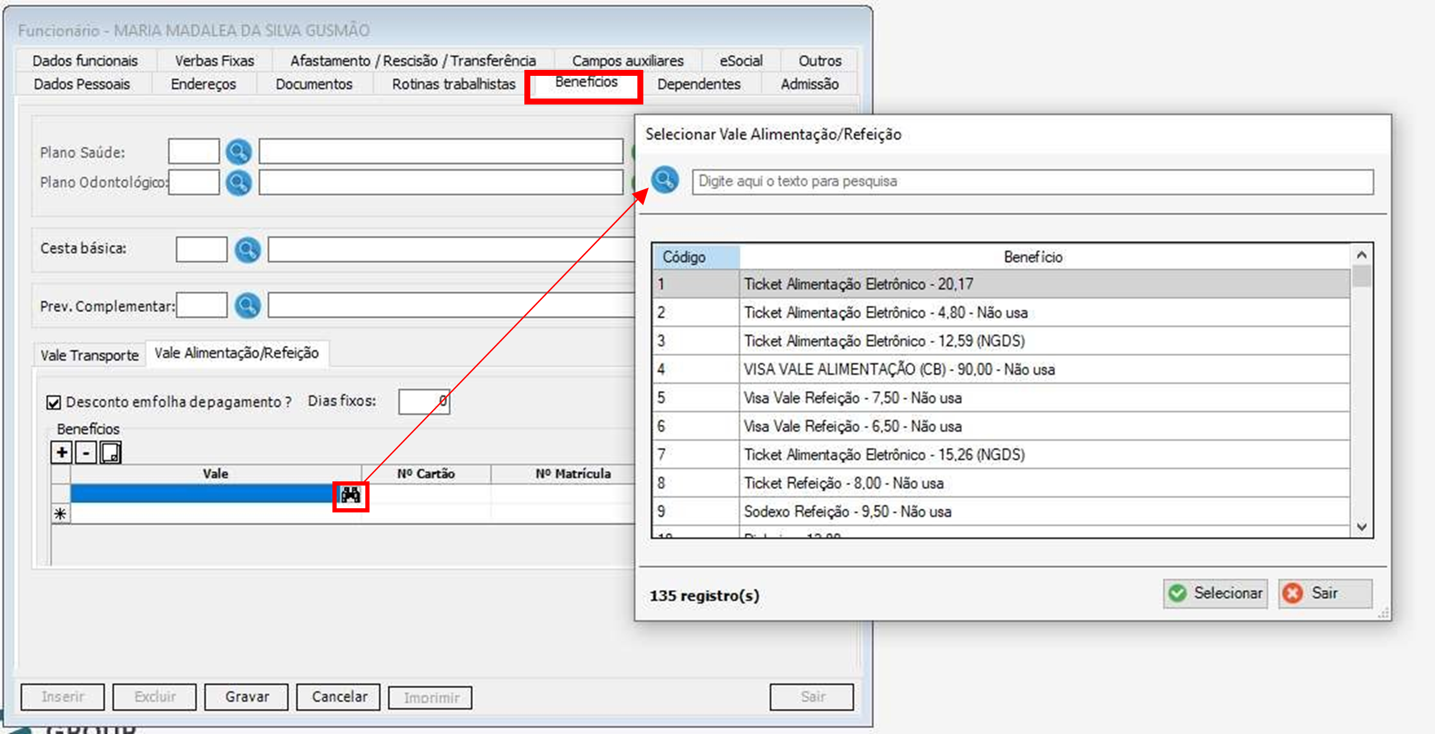Select the VISA VALE ALIMENTAÇÃO (CB) row
The height and width of the screenshot is (734, 1435).
898,370
